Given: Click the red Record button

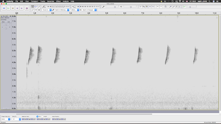Looking at the screenshot, I should click(27, 8).
